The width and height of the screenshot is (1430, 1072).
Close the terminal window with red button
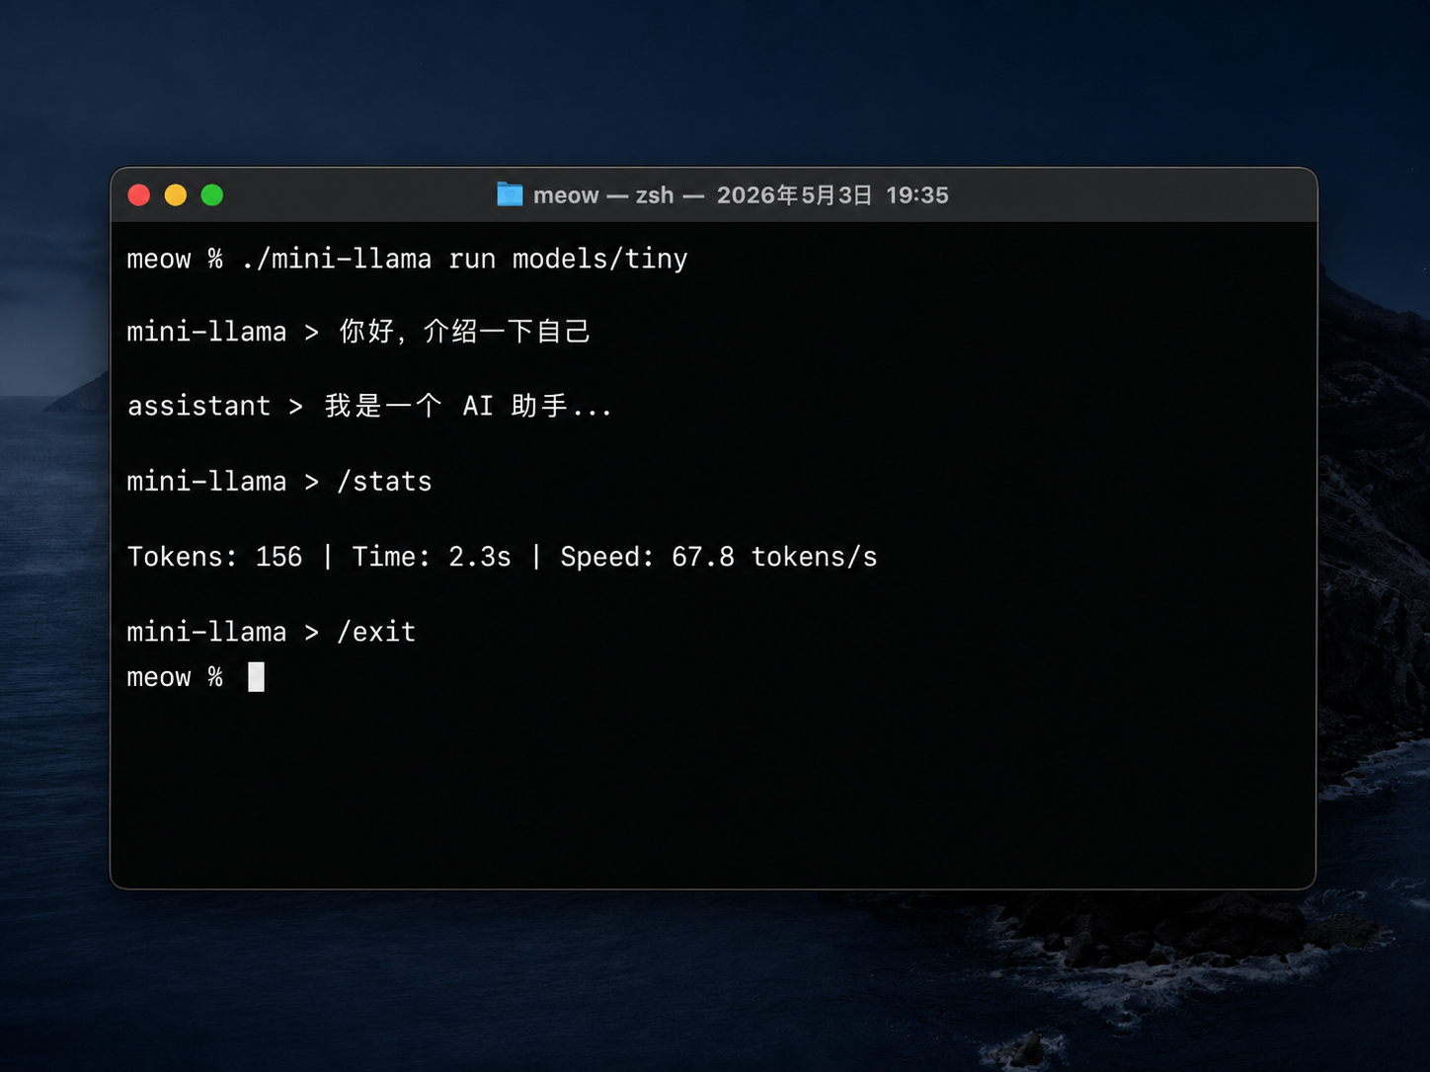click(x=139, y=195)
